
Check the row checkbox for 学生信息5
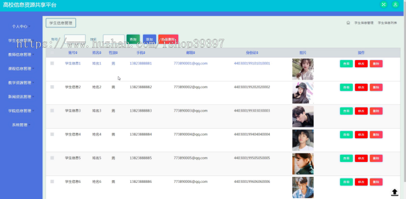[x=52, y=158]
